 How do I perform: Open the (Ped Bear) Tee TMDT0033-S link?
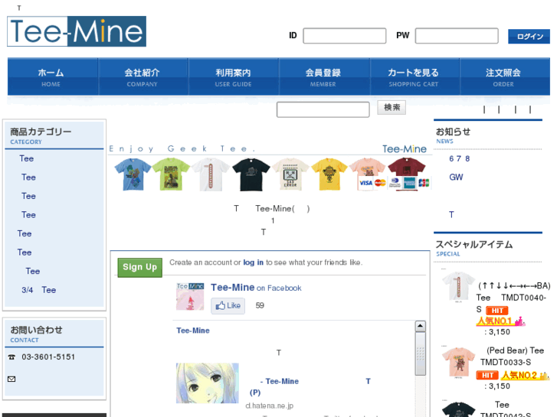point(513,356)
